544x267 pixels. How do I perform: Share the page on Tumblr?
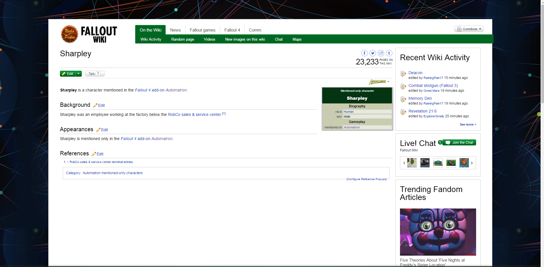click(x=389, y=53)
